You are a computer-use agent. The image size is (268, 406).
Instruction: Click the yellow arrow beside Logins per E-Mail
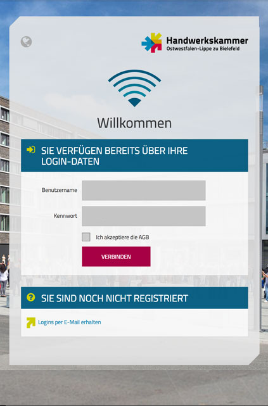coord(31,322)
